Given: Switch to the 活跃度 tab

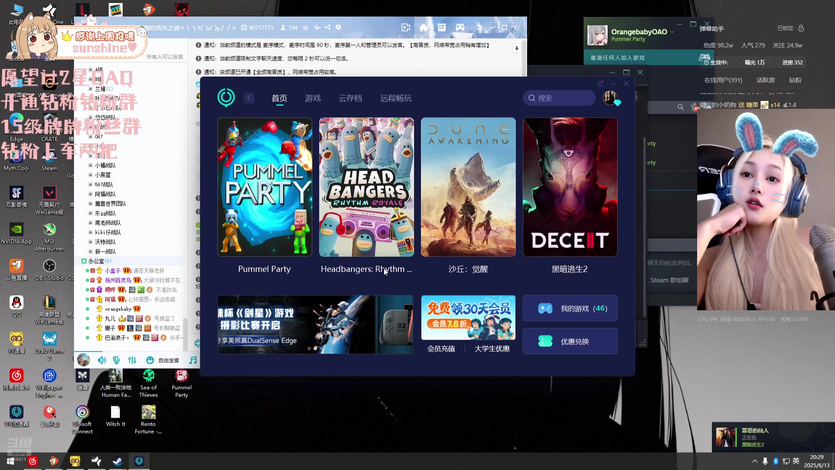Looking at the screenshot, I should point(765,80).
